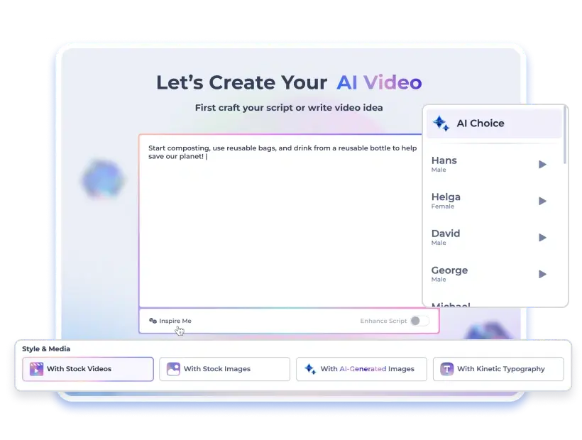Click the AI Choice sparkle icon

(441, 123)
